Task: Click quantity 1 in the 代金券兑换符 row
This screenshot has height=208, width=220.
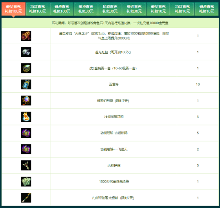Action: [x=198, y=182]
